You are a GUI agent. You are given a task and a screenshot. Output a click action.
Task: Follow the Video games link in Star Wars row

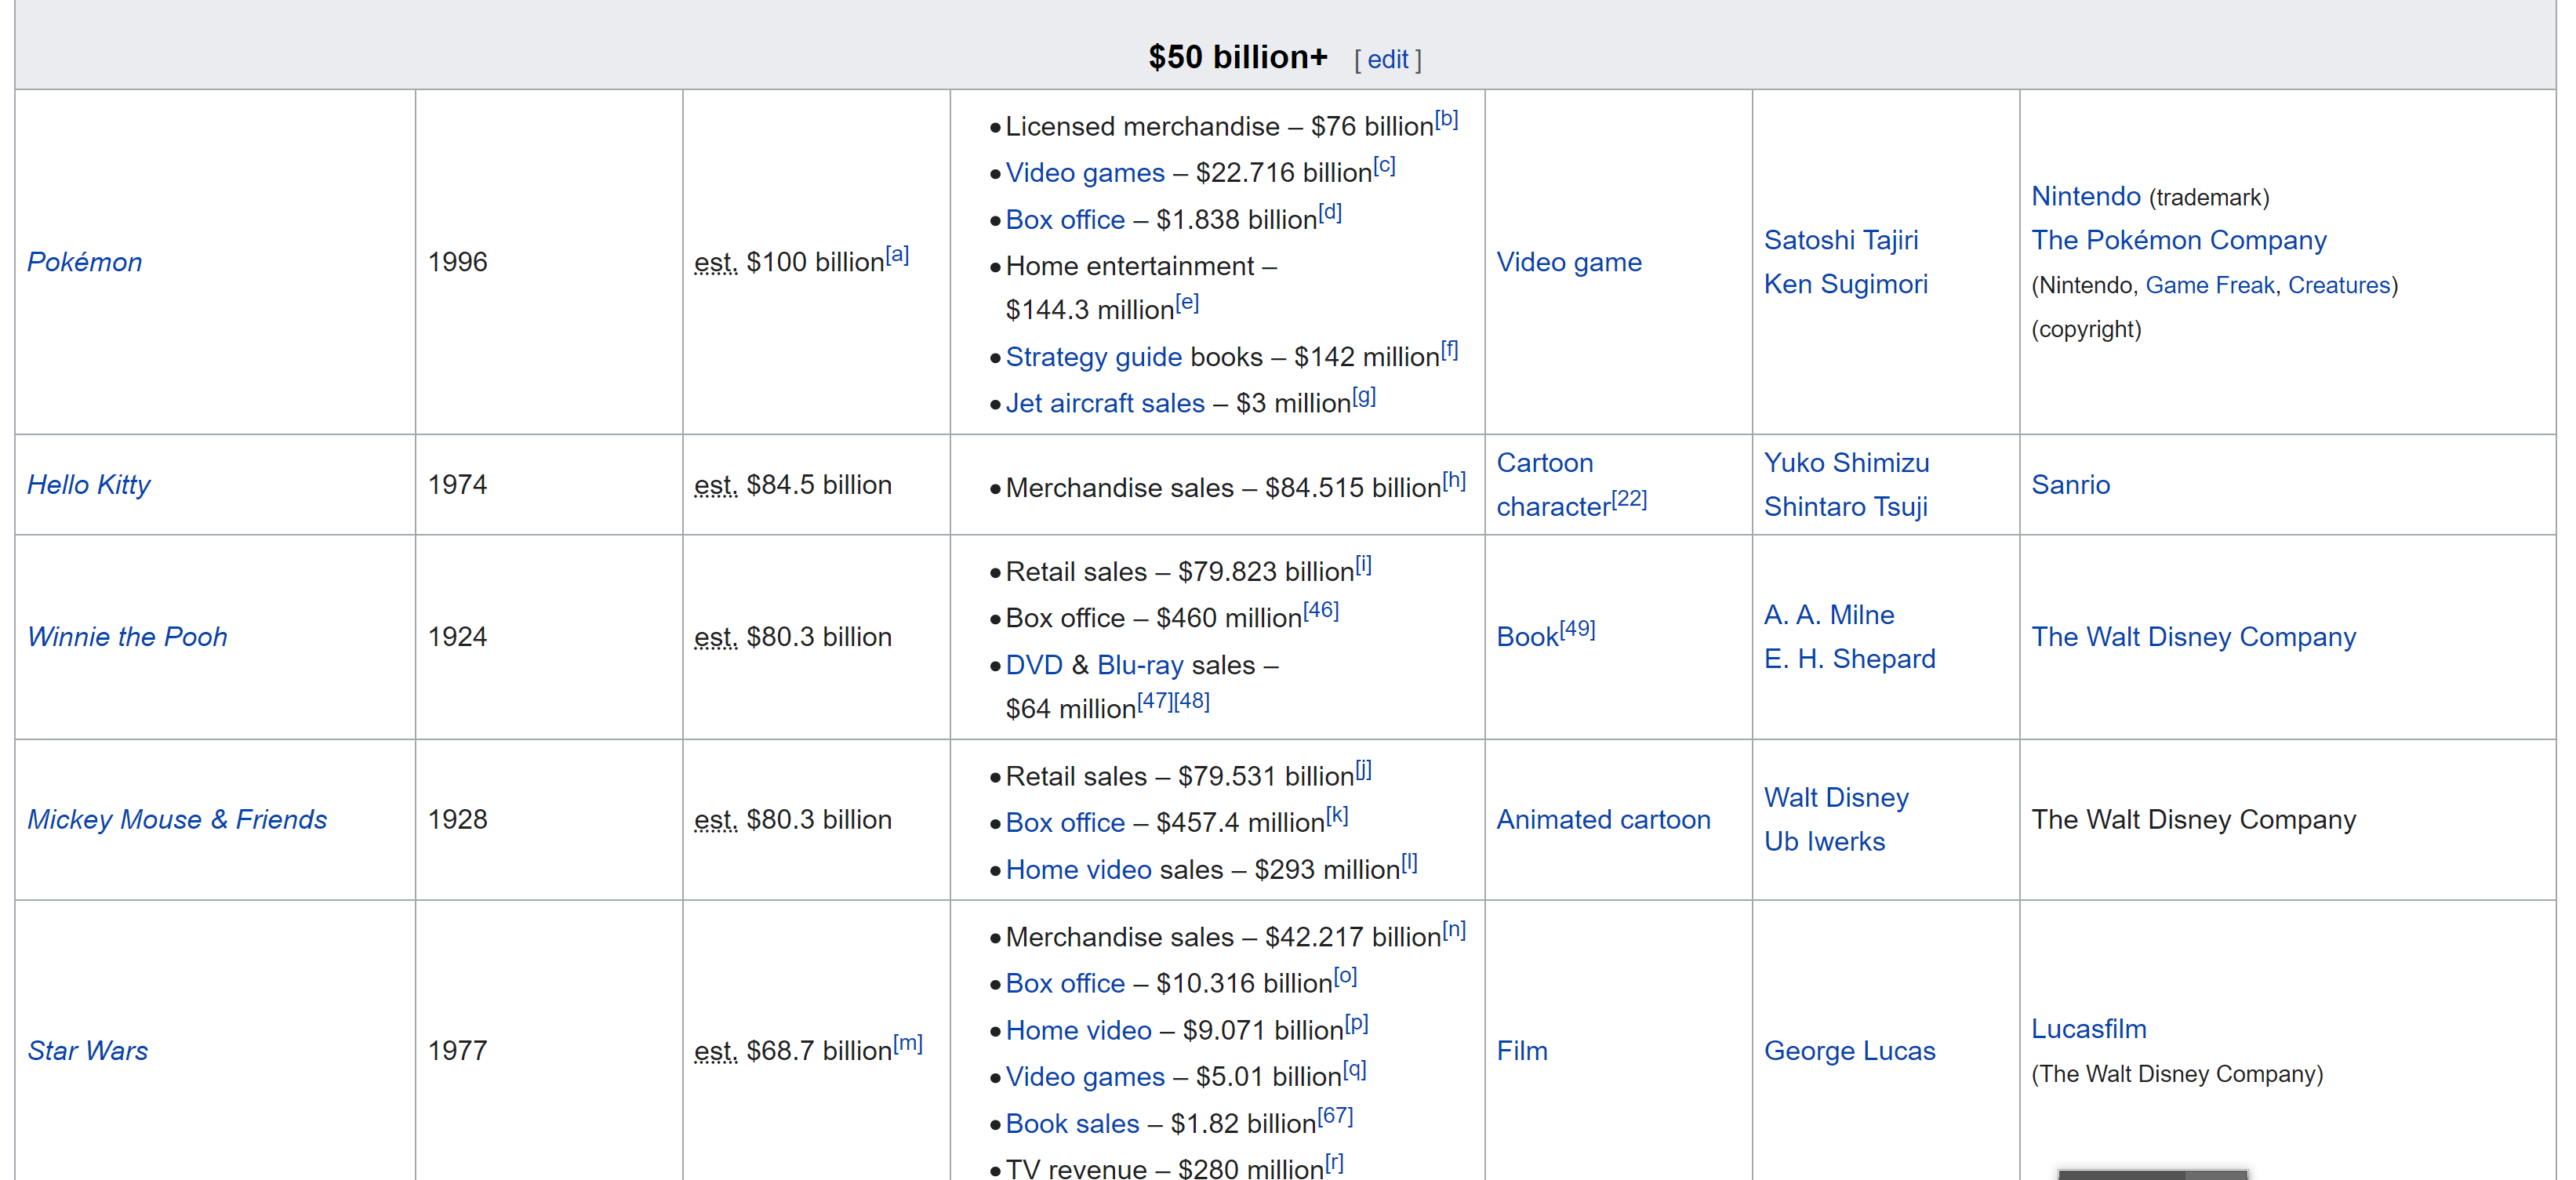pyautogui.click(x=1085, y=1077)
